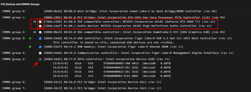Click the vfio bound controller notice text
Screen dimensions: 251x92
[113, 42]
